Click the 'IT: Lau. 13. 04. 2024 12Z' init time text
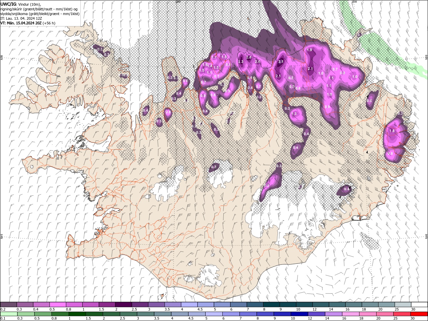The image size is (428, 321). tap(21, 18)
